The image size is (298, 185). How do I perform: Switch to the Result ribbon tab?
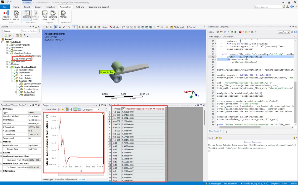click(x=27, y=7)
